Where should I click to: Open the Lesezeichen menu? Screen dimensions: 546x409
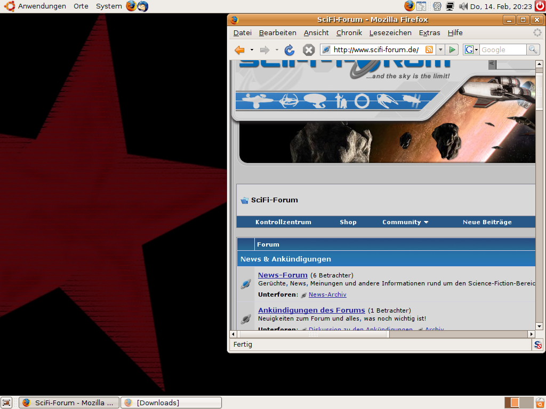(390, 33)
